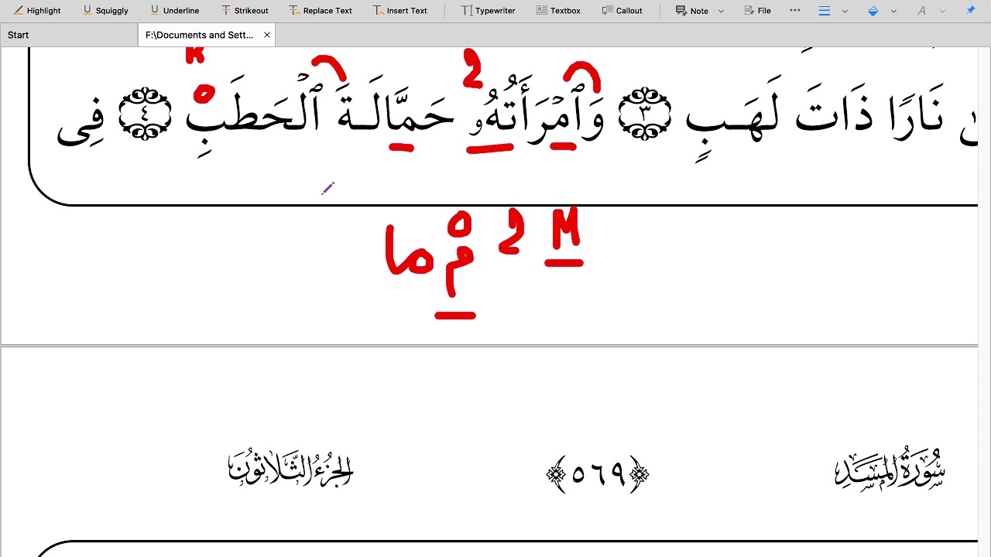Select the Insert Text tool
This screenshot has height=557, width=991.
[399, 11]
